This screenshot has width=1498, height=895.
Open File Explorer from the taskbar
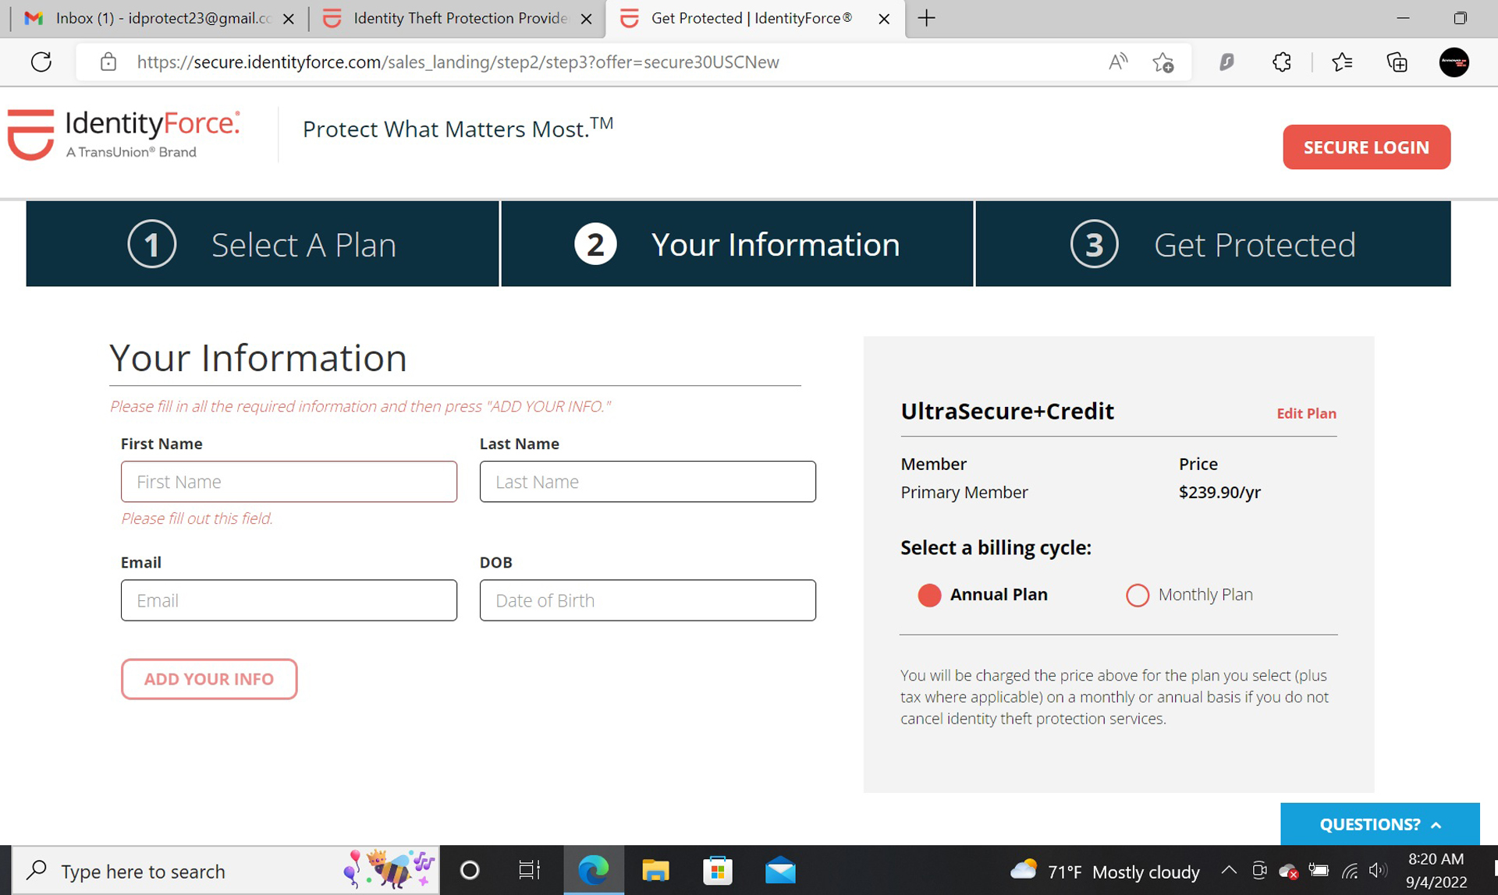click(x=655, y=870)
